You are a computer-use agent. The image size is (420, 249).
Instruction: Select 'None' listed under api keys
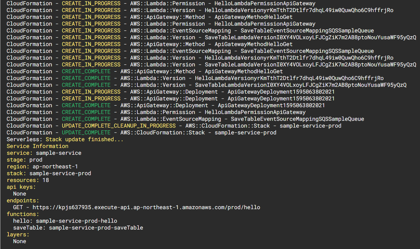pyautogui.click(x=20, y=194)
